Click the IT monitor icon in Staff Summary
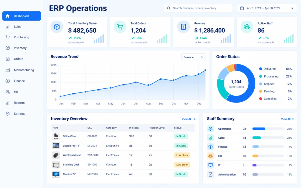Image resolution: width=301 pixels, height=188 pixels. 210,165
